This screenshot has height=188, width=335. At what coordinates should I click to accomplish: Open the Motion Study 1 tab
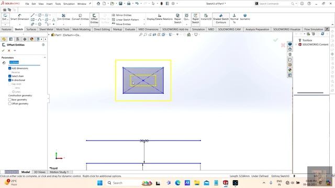click(59, 172)
